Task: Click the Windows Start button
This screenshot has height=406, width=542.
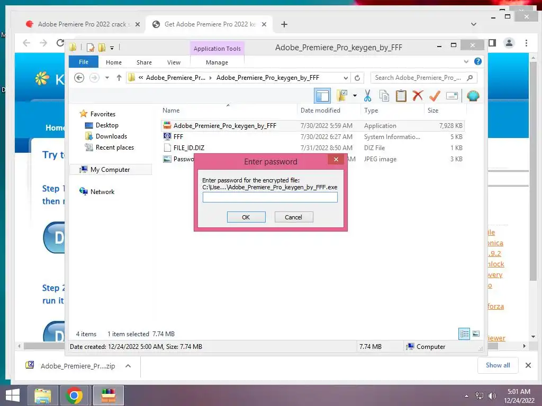Action: pos(13,395)
